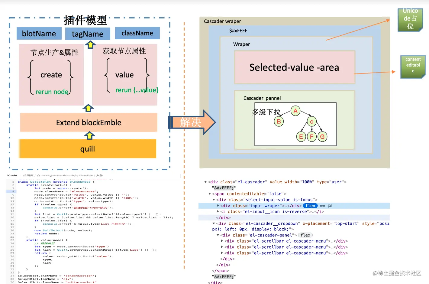This screenshot has height=284, width=429.
Task: Open baidu/personal-code/quill-editor repository link
Action: tap(67, 175)
